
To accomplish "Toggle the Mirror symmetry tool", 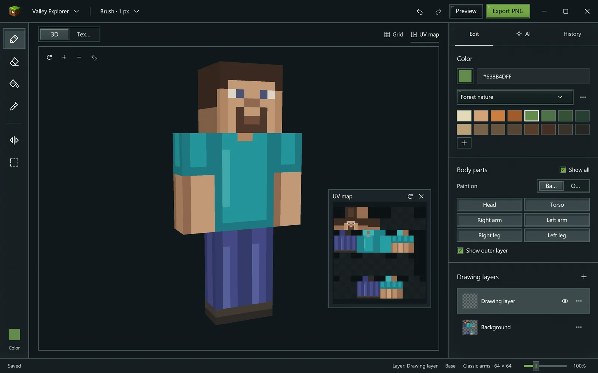I will point(14,140).
